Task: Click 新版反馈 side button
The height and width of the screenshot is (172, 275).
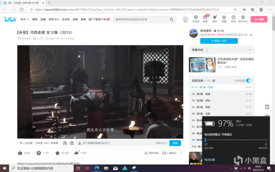Action: pos(267,107)
